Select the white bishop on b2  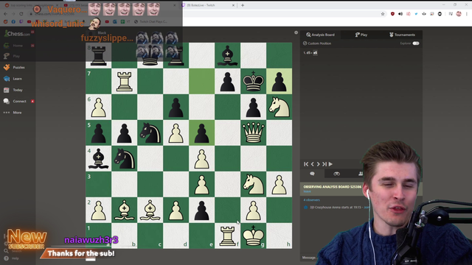[125, 210]
